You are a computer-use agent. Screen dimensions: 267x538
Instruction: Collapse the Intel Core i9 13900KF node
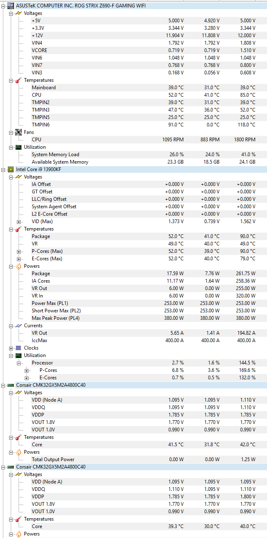coord(4,169)
